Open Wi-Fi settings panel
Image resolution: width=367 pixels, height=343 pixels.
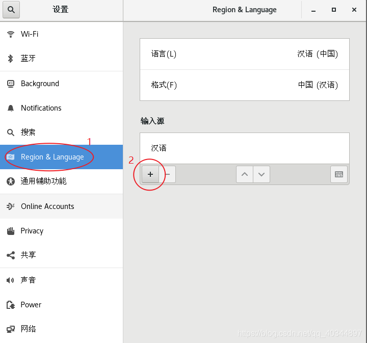point(61,34)
